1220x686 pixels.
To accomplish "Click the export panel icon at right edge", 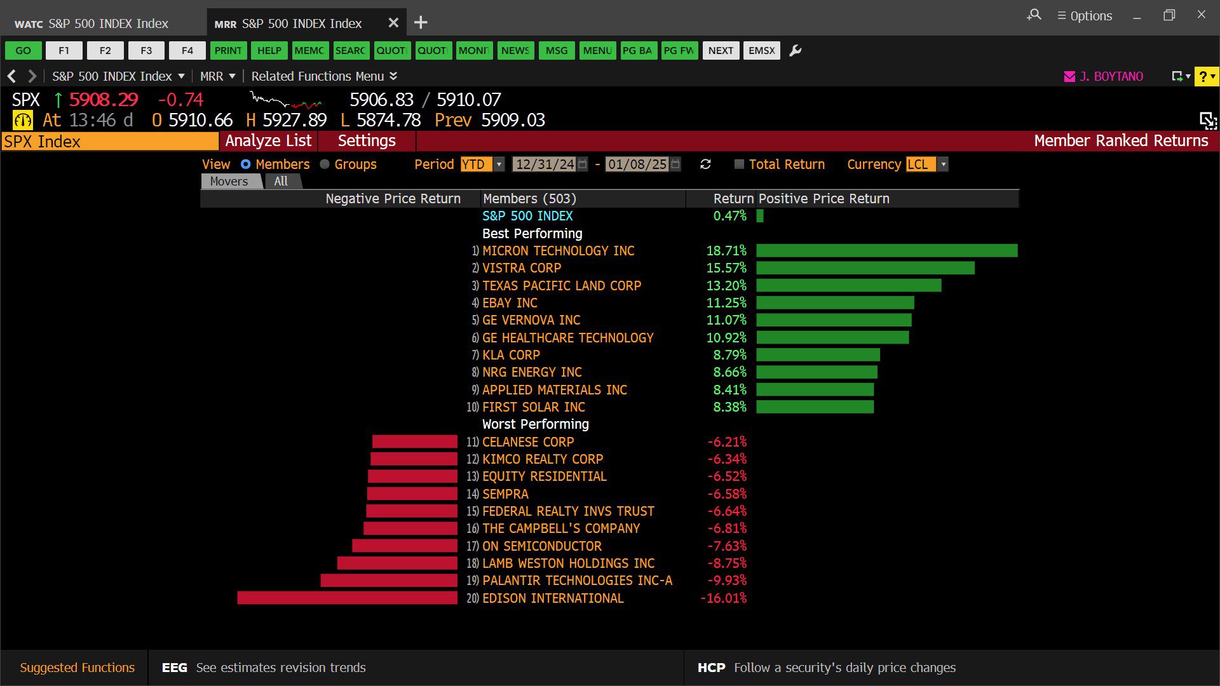I will pyautogui.click(x=1207, y=120).
